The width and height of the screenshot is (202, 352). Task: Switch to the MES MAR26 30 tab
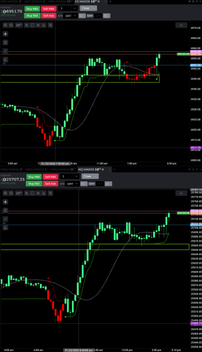pyautogui.click(x=61, y=2)
